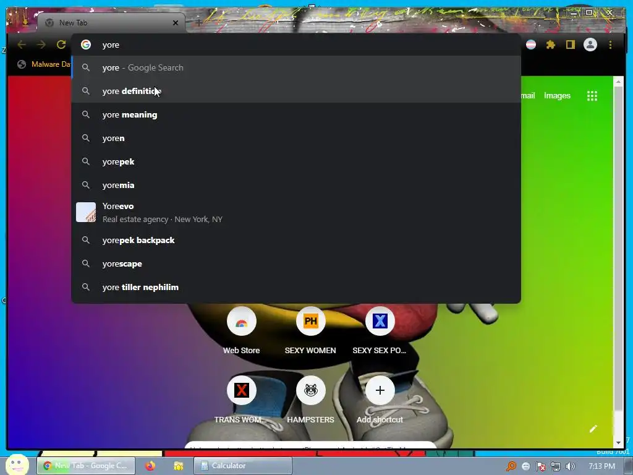This screenshot has width=633, height=475.
Task: Click the Action Center flag tray icon
Action: [540, 466]
